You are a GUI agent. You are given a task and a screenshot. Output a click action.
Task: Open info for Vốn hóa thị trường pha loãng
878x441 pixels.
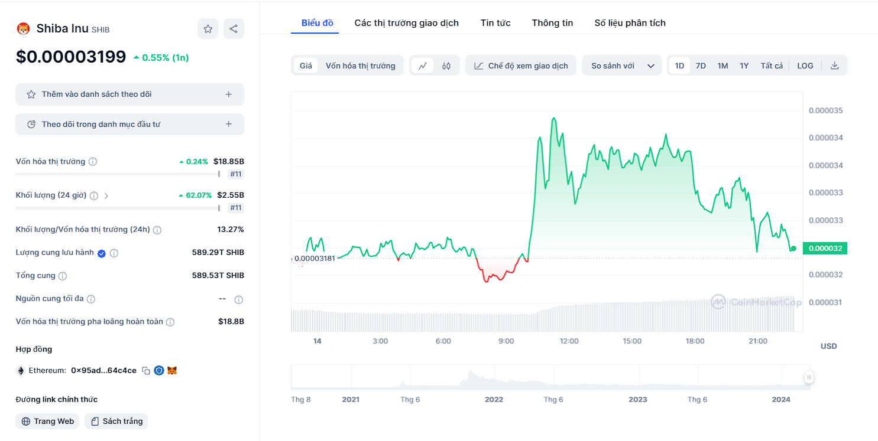tap(170, 322)
